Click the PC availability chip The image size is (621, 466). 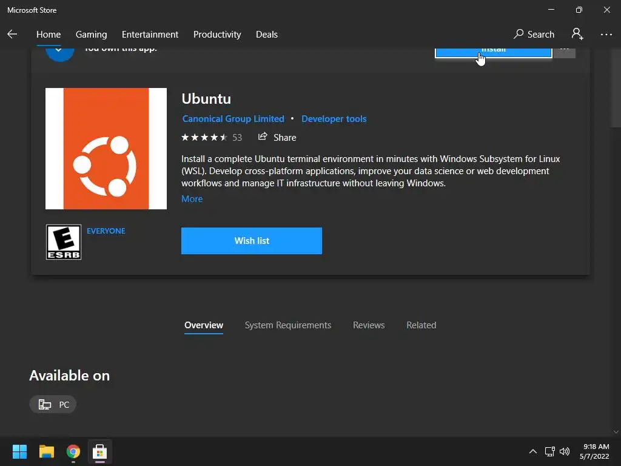coord(53,405)
